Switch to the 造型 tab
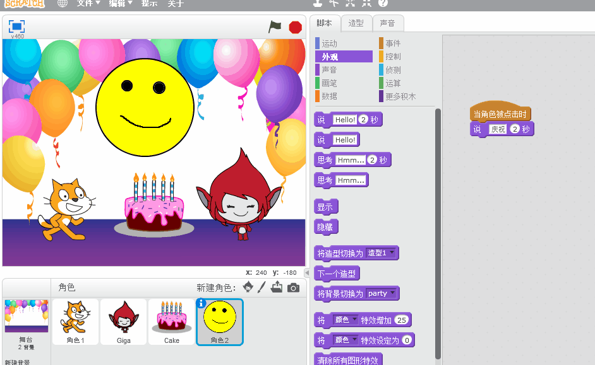Viewport: 595px width, 365px height. click(356, 23)
